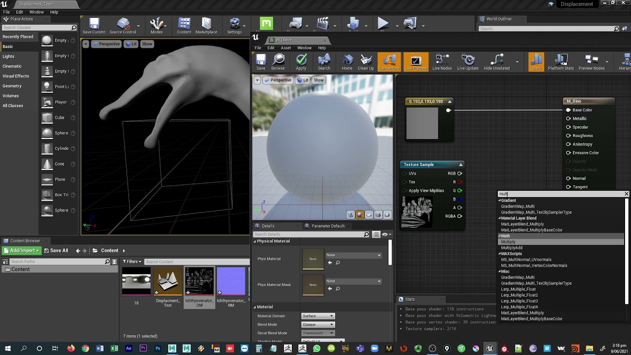Open Excel from the Windows taskbar
This screenshot has width=631, height=355.
pos(114,349)
